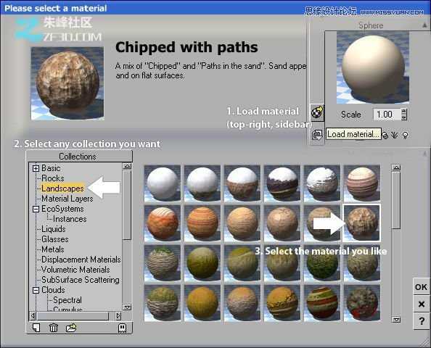Select the Instances sub-collection
Viewport: 431px width, 348px height.
point(70,219)
